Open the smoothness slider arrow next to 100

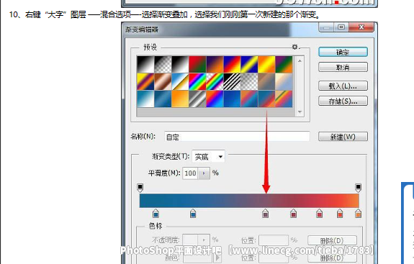(204, 173)
